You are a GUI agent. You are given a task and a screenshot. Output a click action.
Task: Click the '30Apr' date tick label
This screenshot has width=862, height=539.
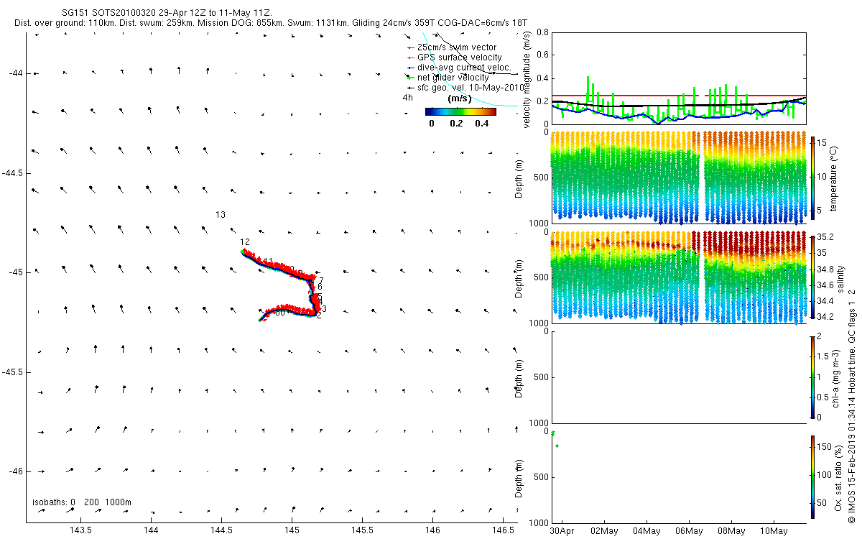[x=562, y=531]
